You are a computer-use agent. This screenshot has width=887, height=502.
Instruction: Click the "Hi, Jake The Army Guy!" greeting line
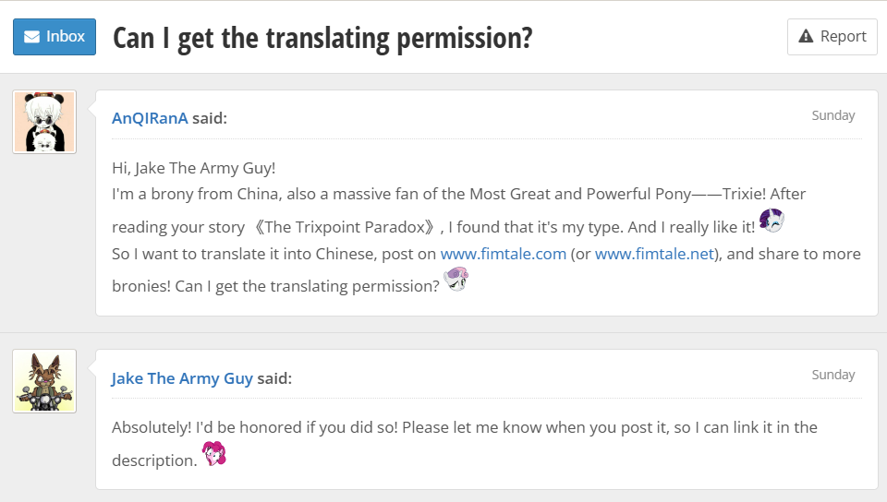(193, 168)
